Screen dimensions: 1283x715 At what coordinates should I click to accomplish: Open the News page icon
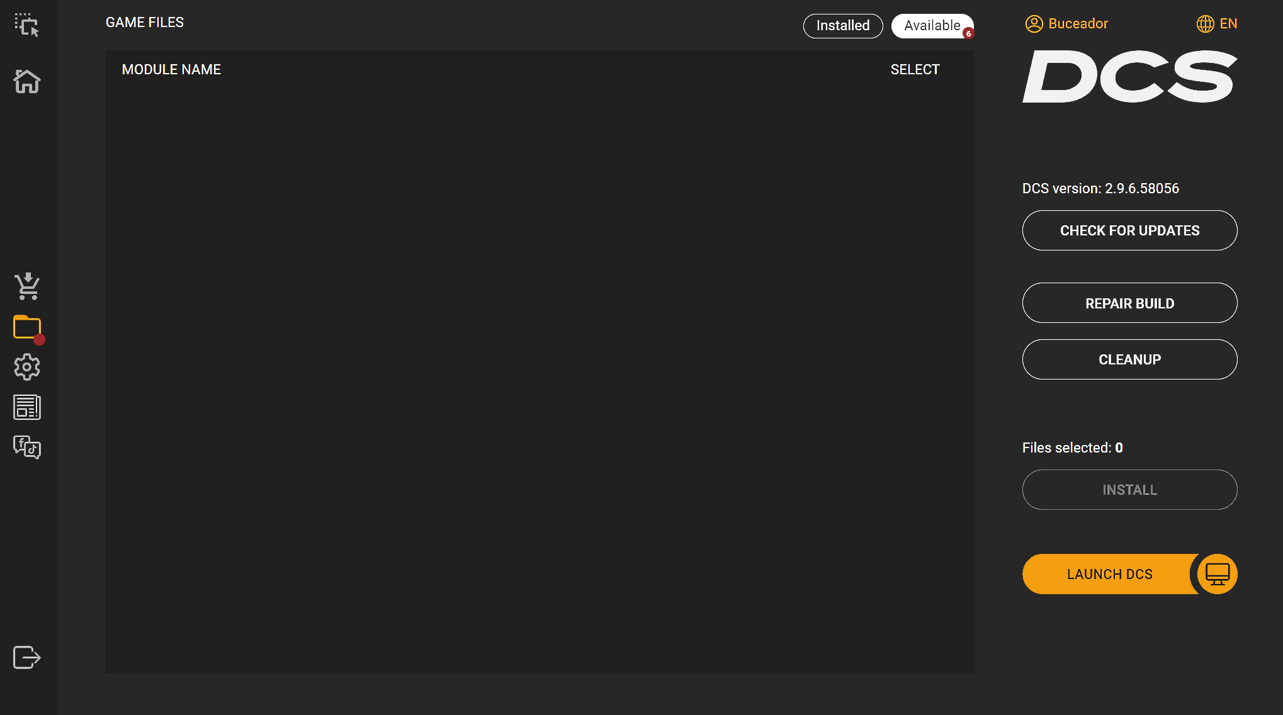(x=27, y=407)
